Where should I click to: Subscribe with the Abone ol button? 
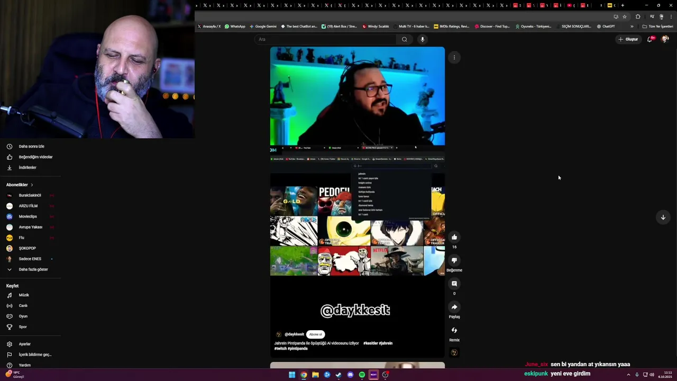point(316,334)
